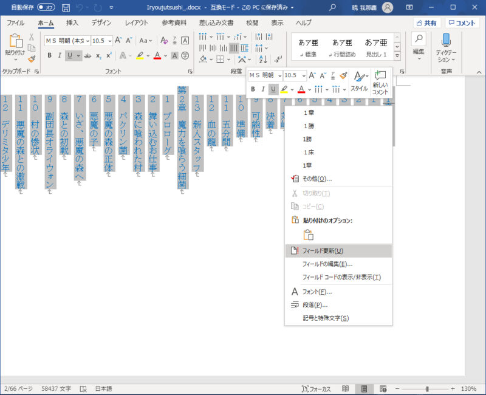Toggle Italic in the mini toolbar

click(263, 89)
